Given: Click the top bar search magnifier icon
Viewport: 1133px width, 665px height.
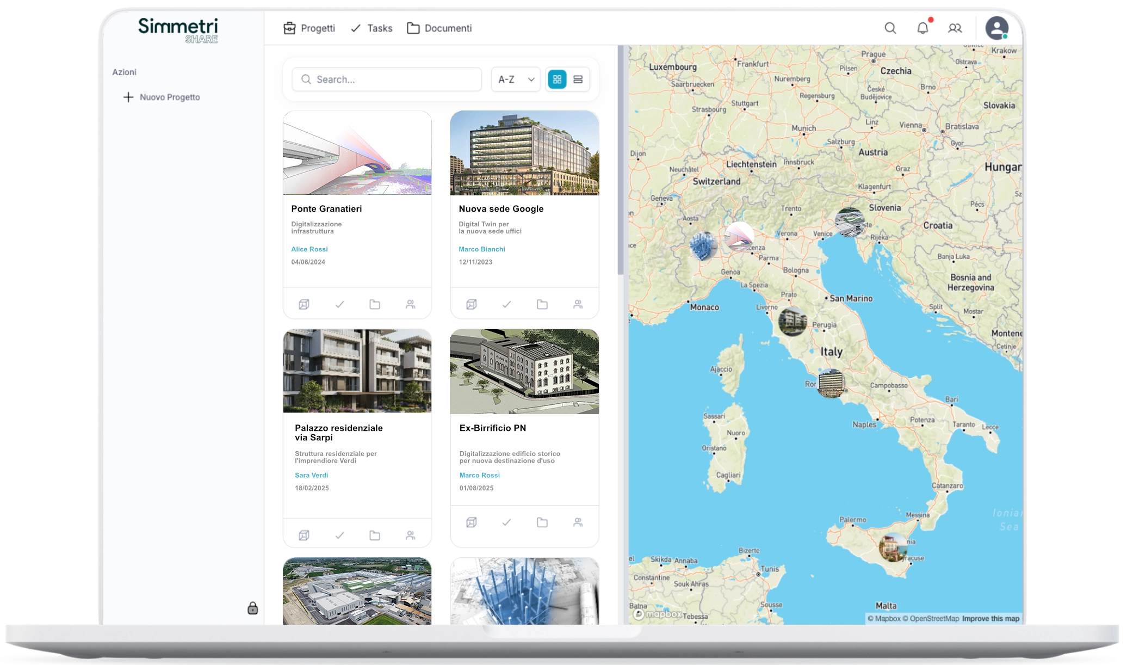Looking at the screenshot, I should 890,28.
